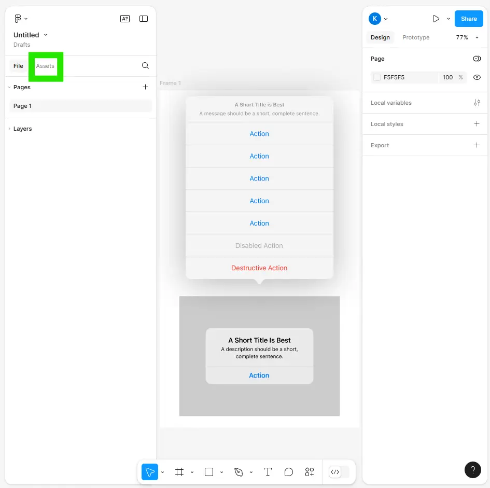Add a new page with plus button
Screen dimensions: 490x488
click(x=145, y=87)
